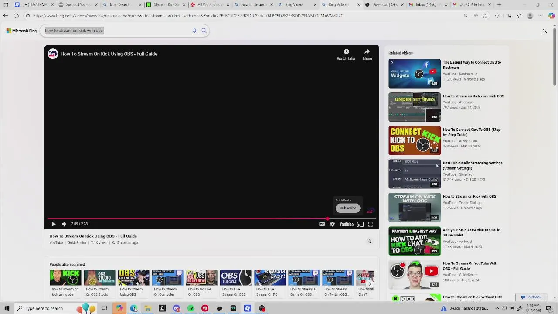Open a new browser tab with plus
The width and height of the screenshot is (558, 314).
499,5
